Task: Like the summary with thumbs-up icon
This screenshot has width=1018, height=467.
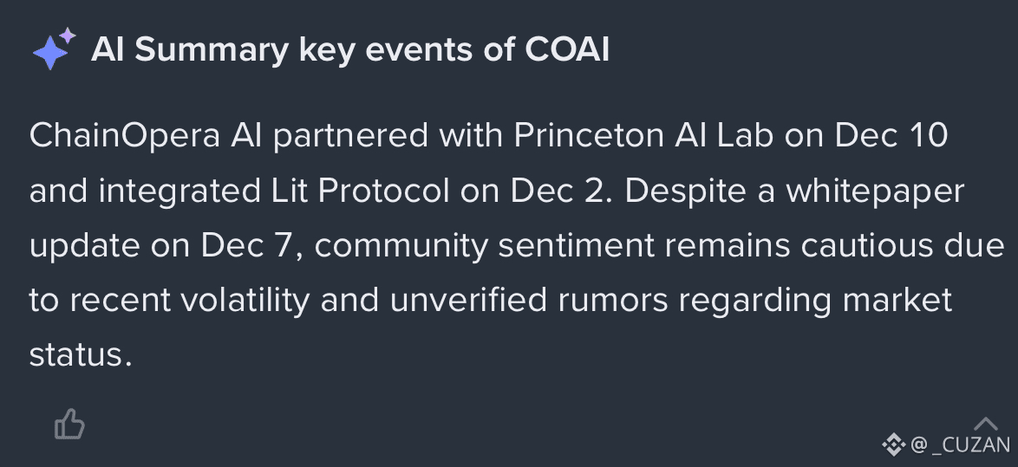Action: tap(69, 425)
